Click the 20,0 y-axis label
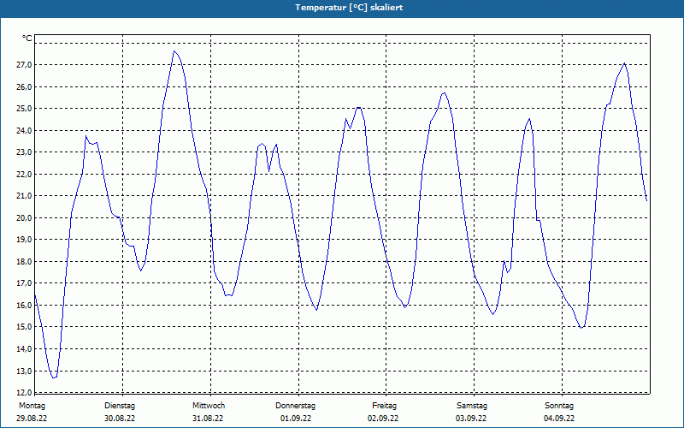Image resolution: width=684 pixels, height=428 pixels. [24, 217]
